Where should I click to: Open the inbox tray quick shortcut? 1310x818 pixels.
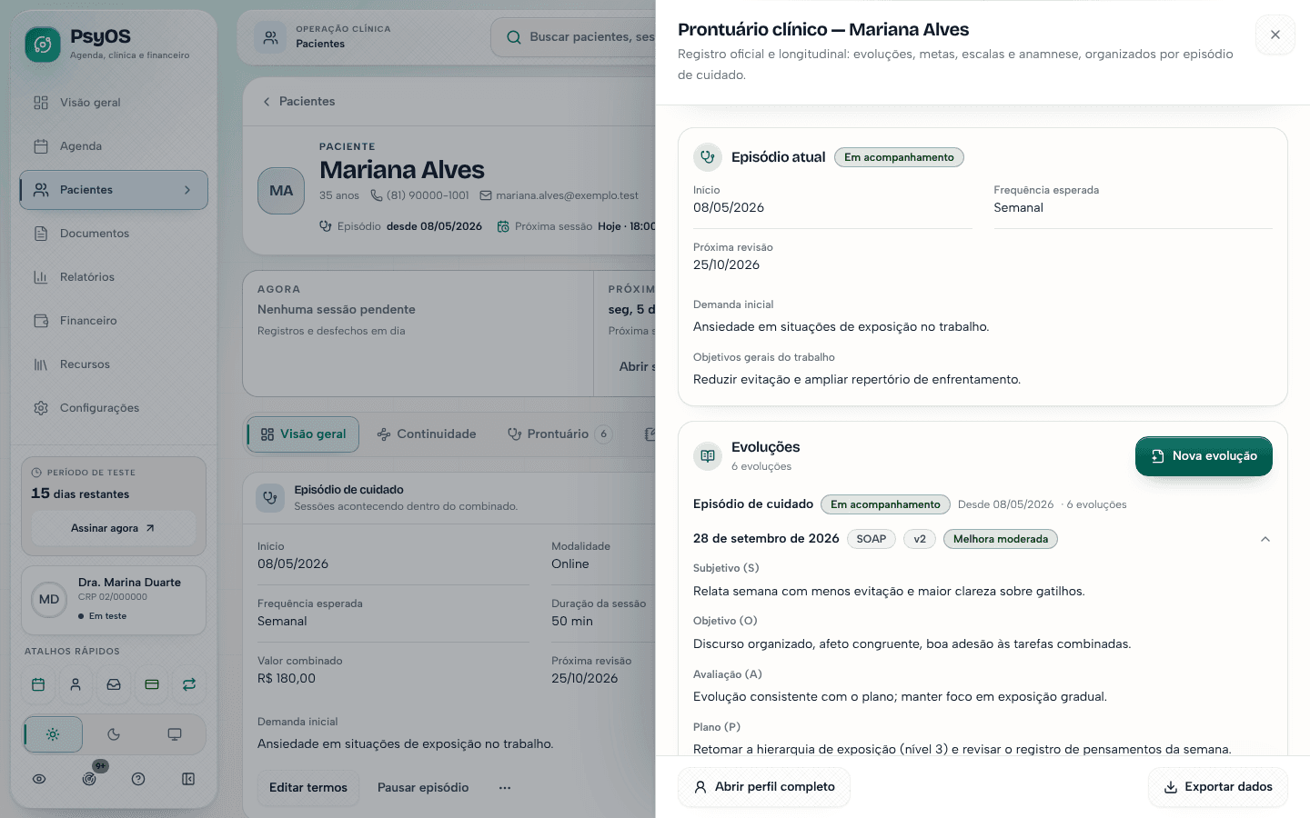point(114,684)
